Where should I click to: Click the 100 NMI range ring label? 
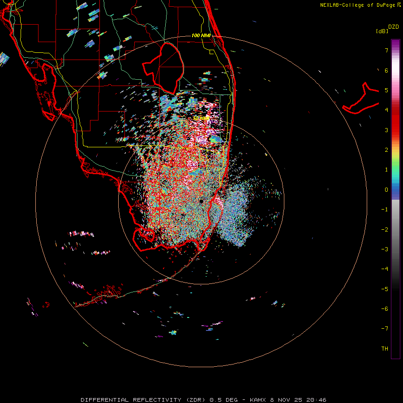click(x=201, y=35)
